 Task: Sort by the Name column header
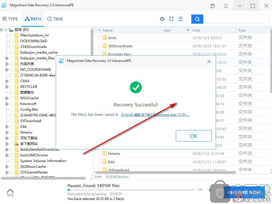(x=108, y=30)
